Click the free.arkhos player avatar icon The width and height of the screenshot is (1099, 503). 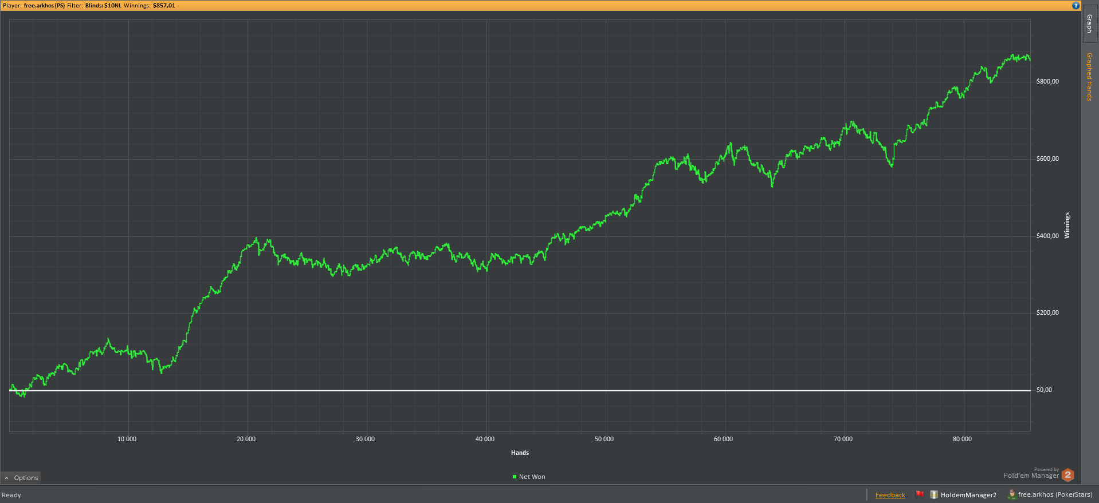click(x=1012, y=494)
